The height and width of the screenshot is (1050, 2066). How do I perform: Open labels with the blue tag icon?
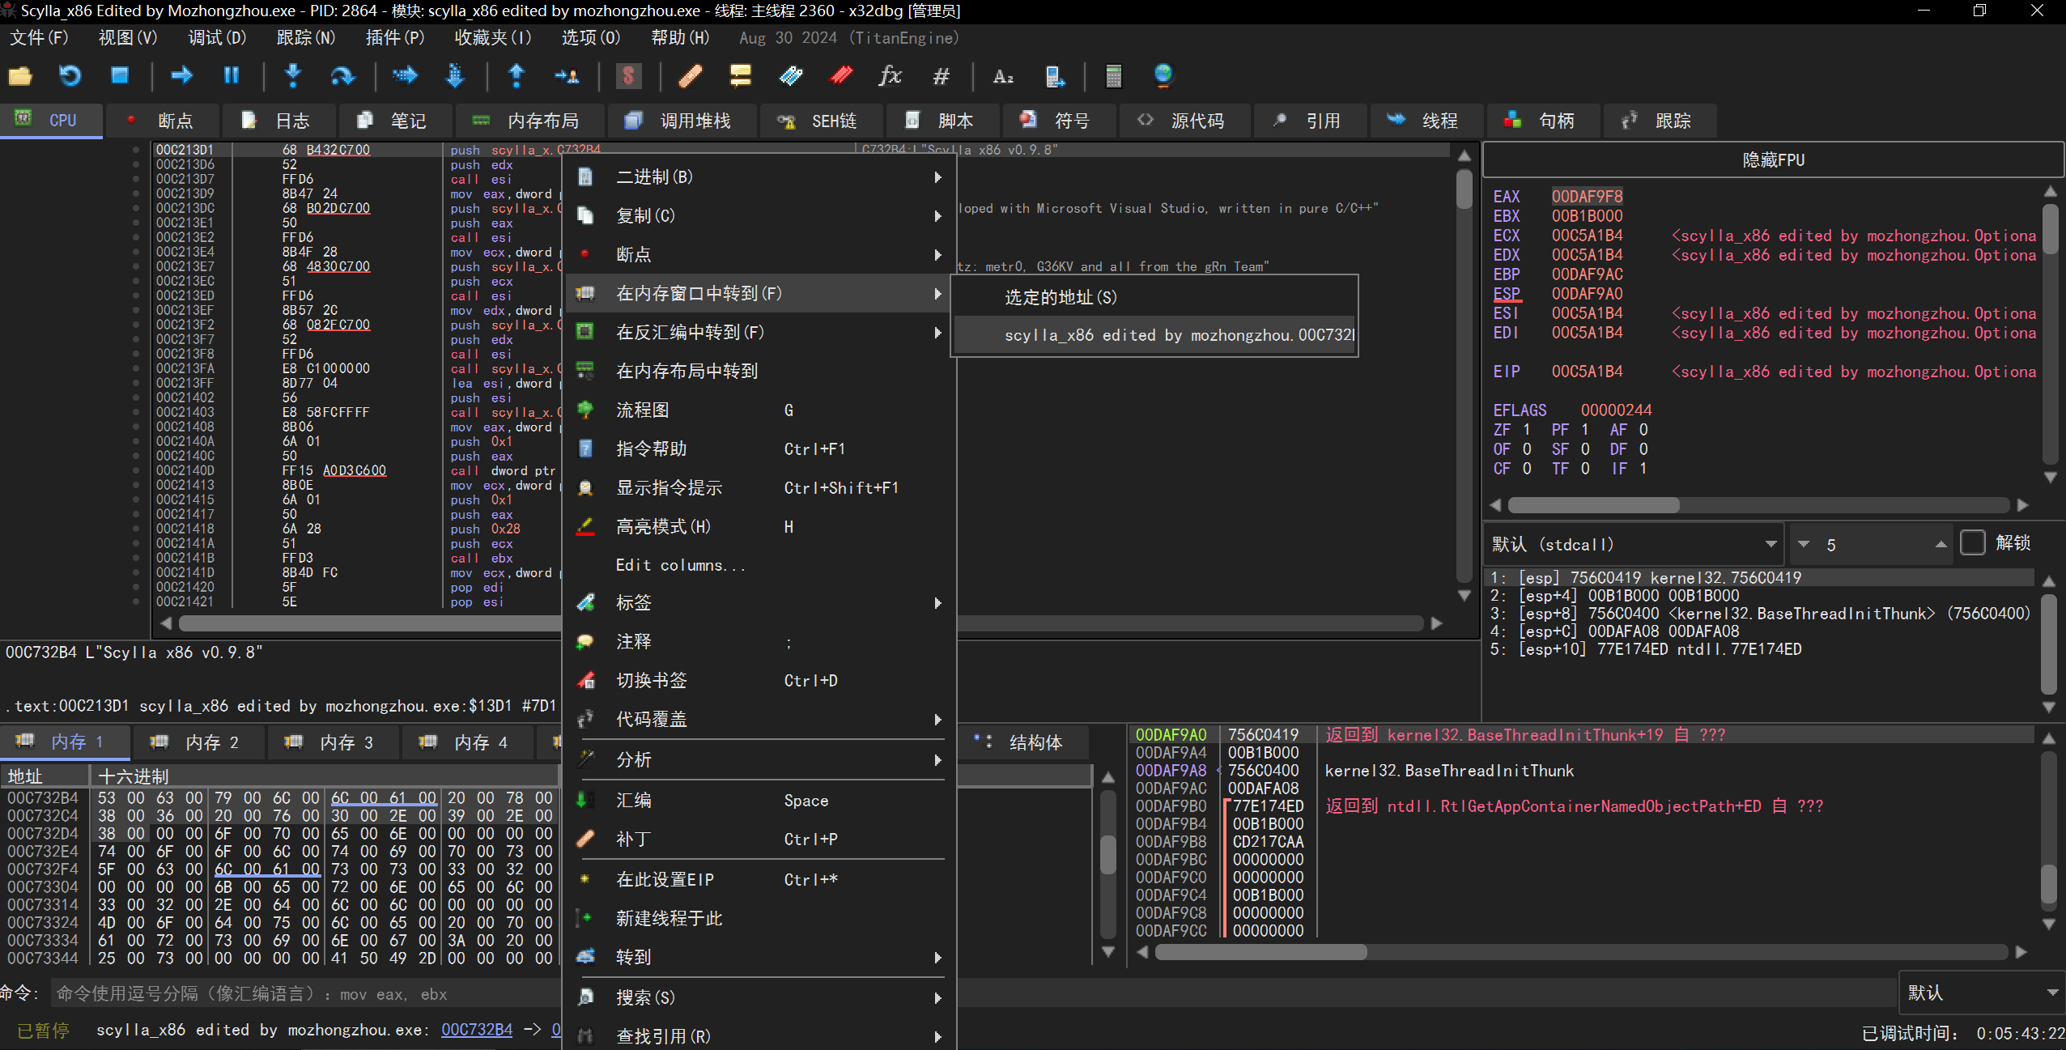click(790, 76)
